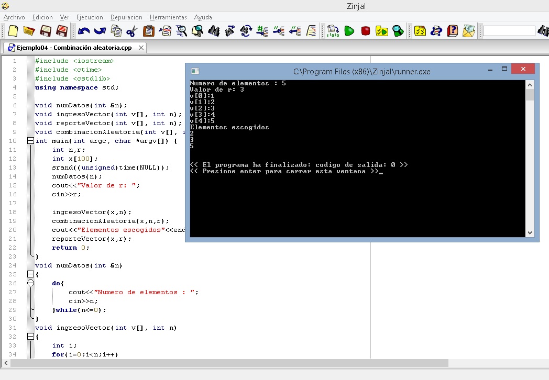Open the Depuracion menu
The image size is (549, 380).
[126, 17]
